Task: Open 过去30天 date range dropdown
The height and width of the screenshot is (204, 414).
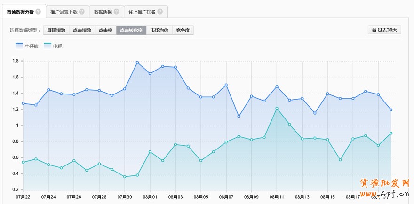Action: [x=384, y=30]
